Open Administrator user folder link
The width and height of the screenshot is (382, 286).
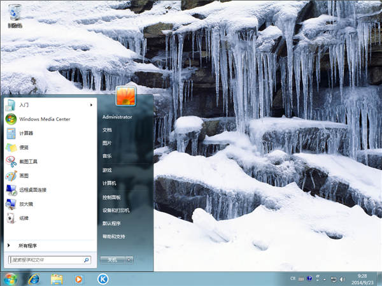click(x=117, y=117)
